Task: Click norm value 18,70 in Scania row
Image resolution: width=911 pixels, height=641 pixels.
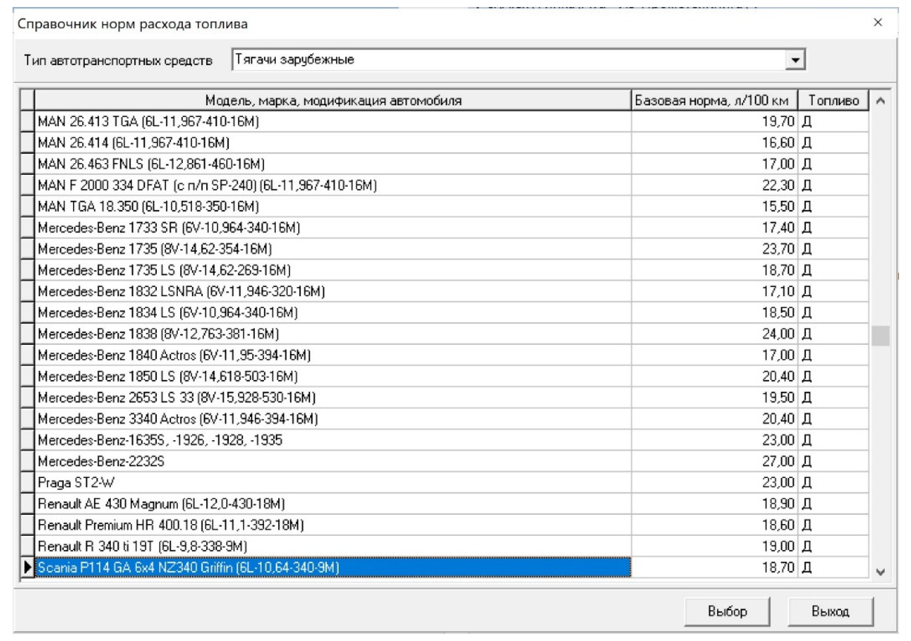Action: tap(715, 567)
